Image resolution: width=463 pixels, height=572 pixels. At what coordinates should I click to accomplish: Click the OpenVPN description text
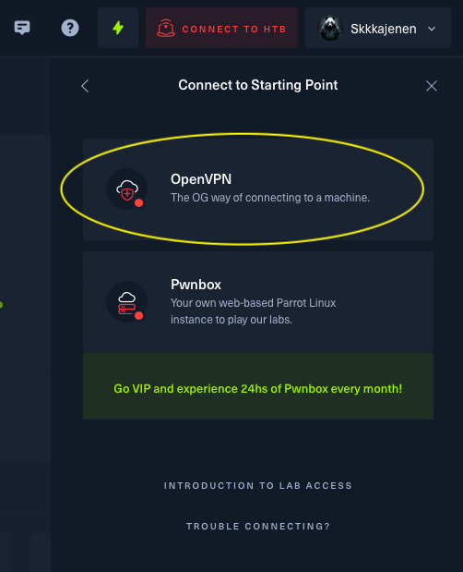tap(270, 198)
